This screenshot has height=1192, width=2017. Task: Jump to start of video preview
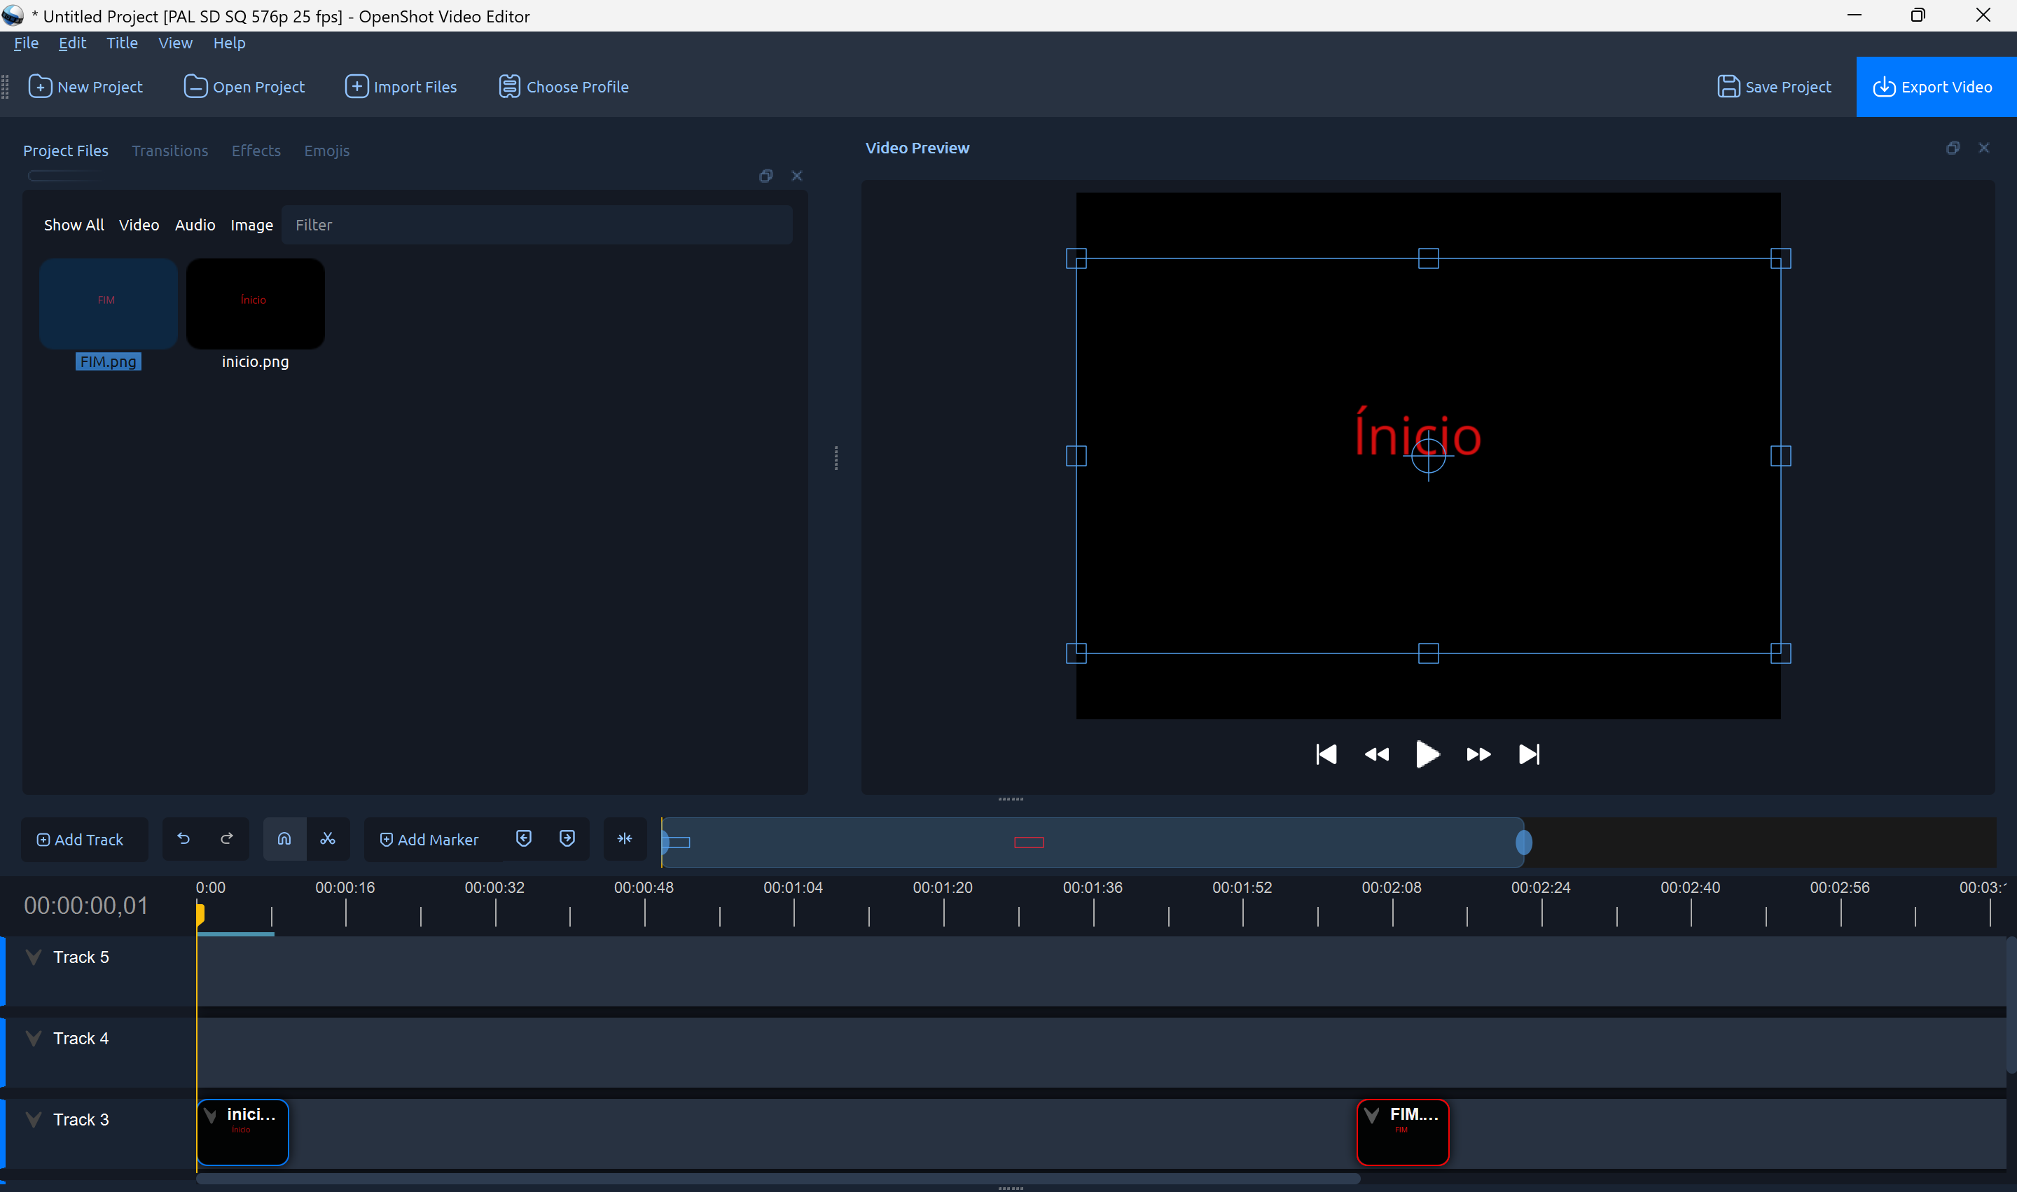(x=1326, y=754)
